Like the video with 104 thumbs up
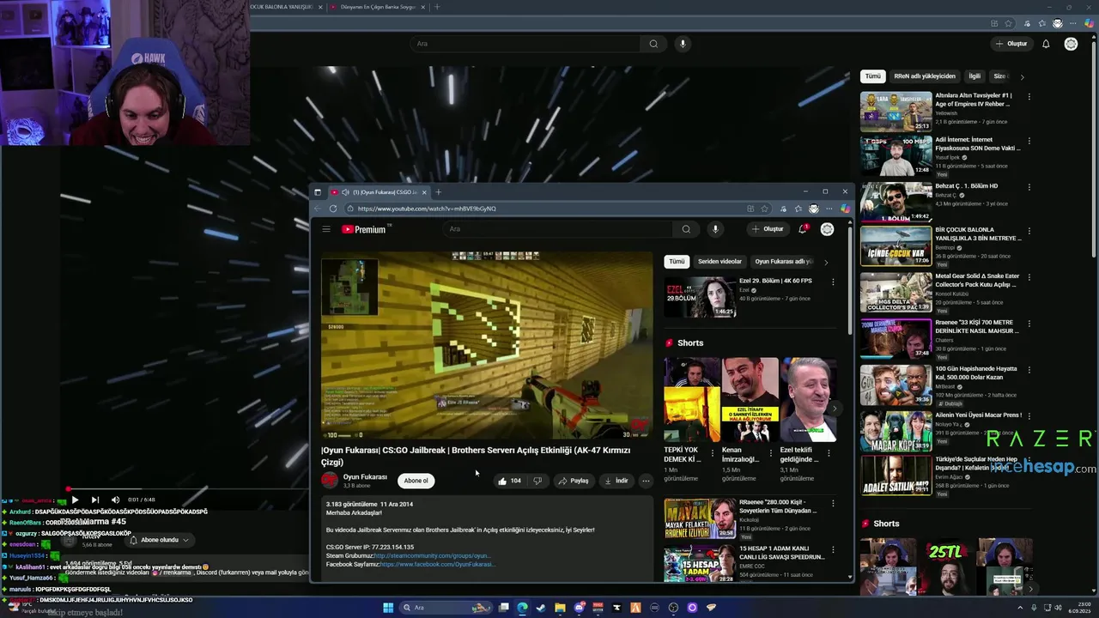Image resolution: width=1099 pixels, height=618 pixels. [509, 481]
